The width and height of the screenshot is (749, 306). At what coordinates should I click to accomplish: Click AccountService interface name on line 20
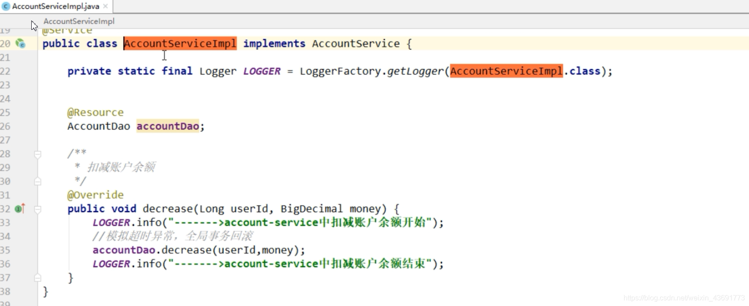356,44
